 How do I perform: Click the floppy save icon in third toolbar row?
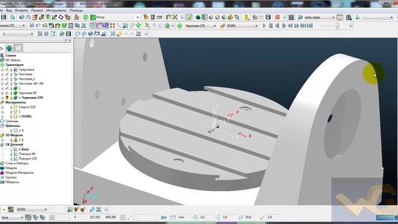coord(68,34)
